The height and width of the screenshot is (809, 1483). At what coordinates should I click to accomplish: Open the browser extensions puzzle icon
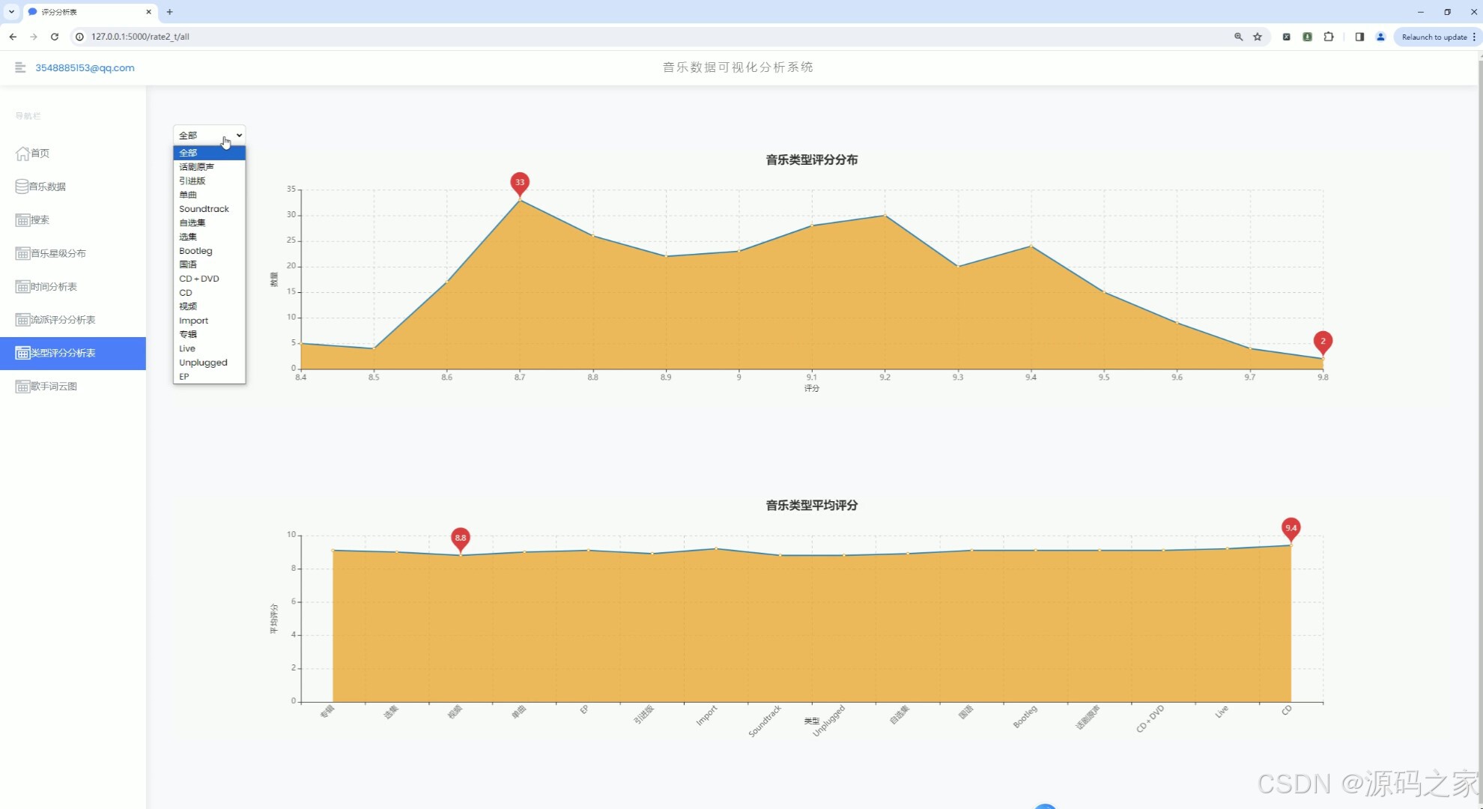pos(1329,37)
